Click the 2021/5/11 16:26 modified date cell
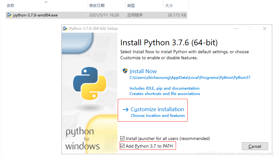The width and height of the screenshot is (277, 159). click(x=104, y=15)
